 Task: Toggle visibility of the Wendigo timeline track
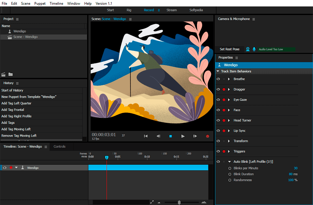(x=4, y=167)
